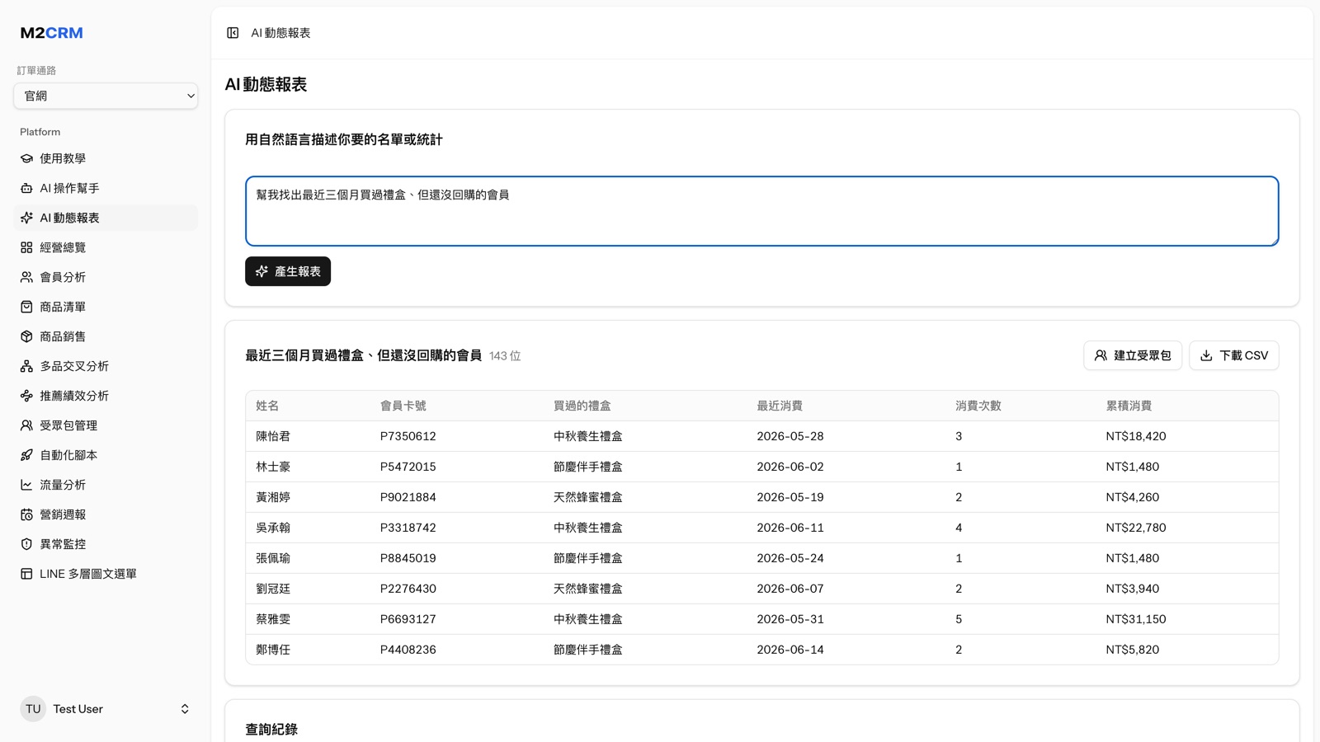Navigate to 異常監控
1320x742 pixels.
point(106,544)
